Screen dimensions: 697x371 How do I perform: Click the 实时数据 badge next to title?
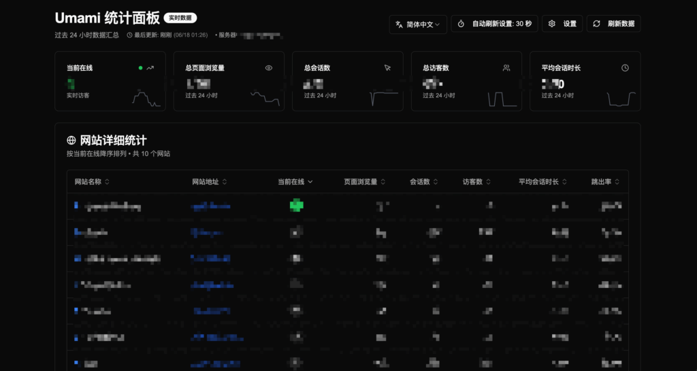pos(180,18)
